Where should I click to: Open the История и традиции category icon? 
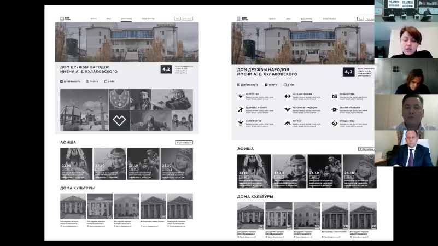point(287,109)
